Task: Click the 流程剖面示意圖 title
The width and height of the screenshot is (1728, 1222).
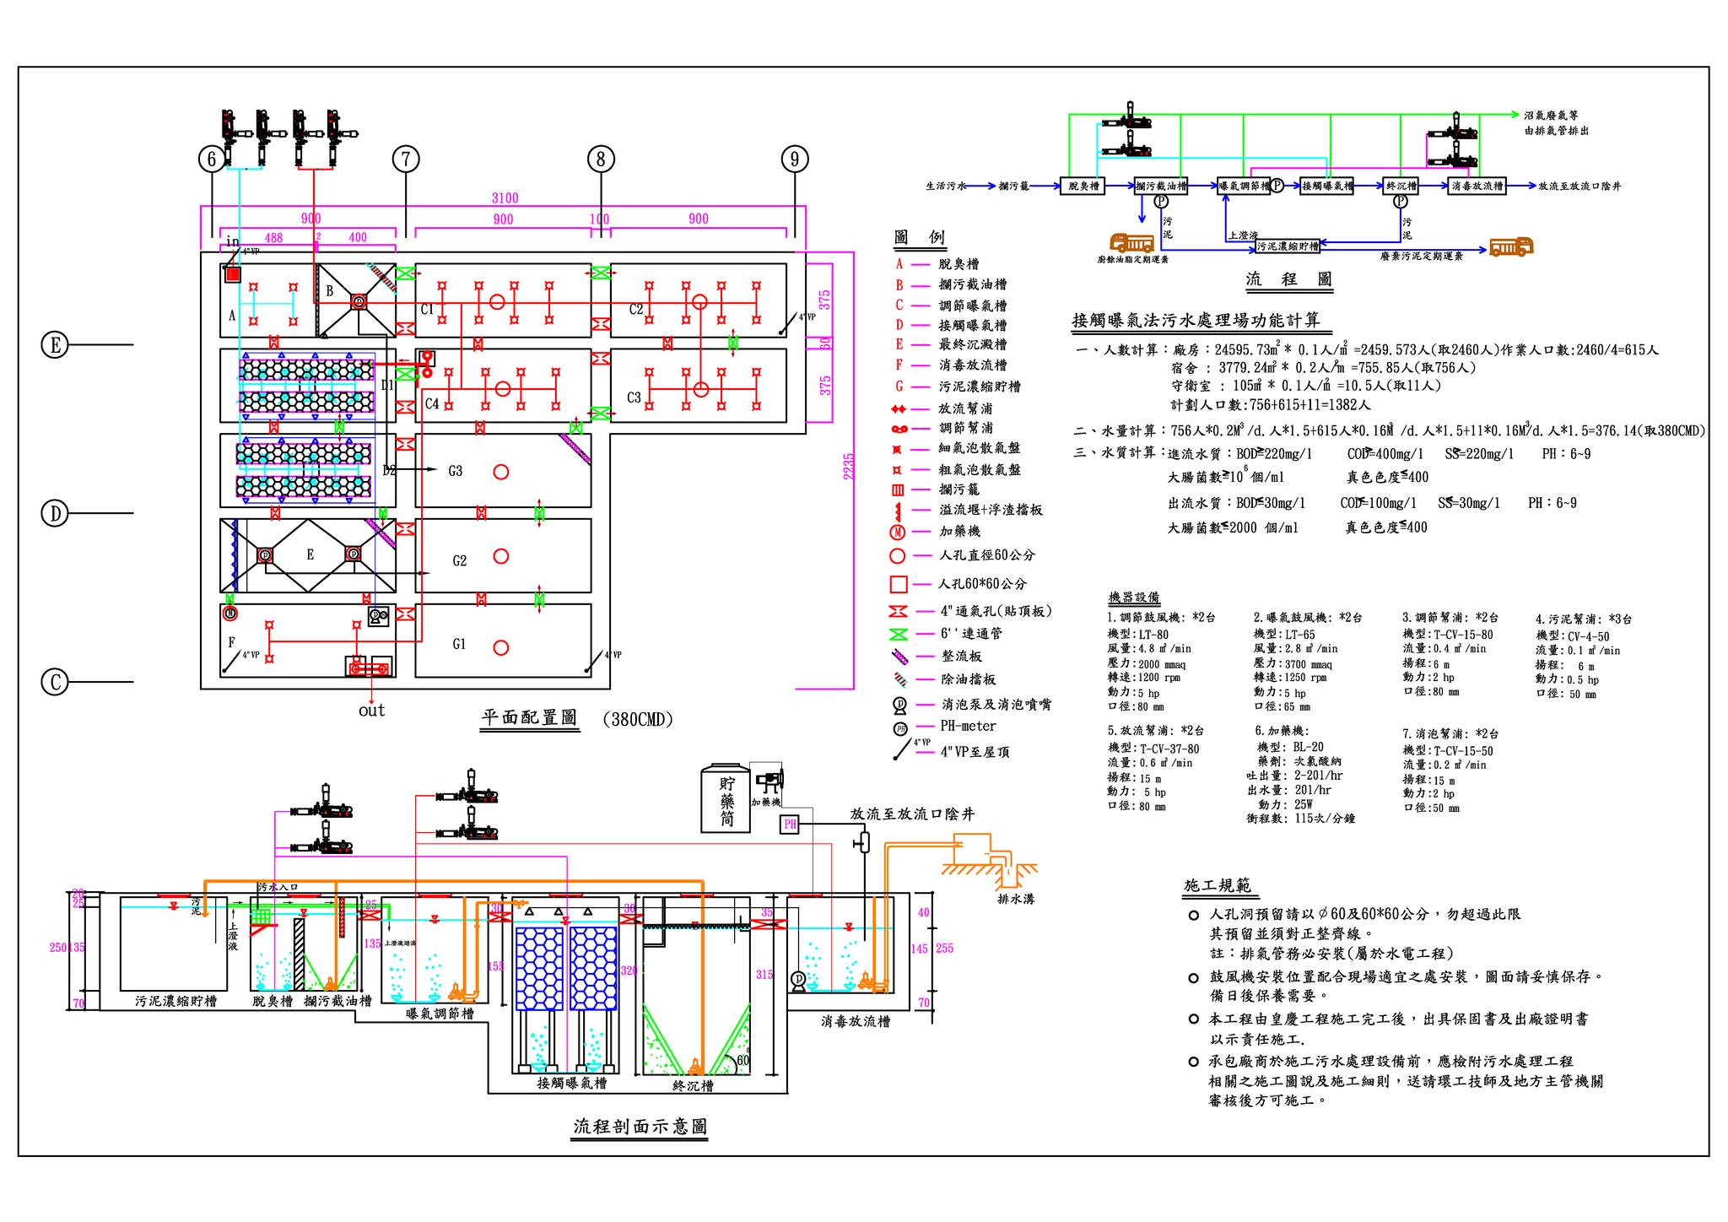Action: 640,1127
